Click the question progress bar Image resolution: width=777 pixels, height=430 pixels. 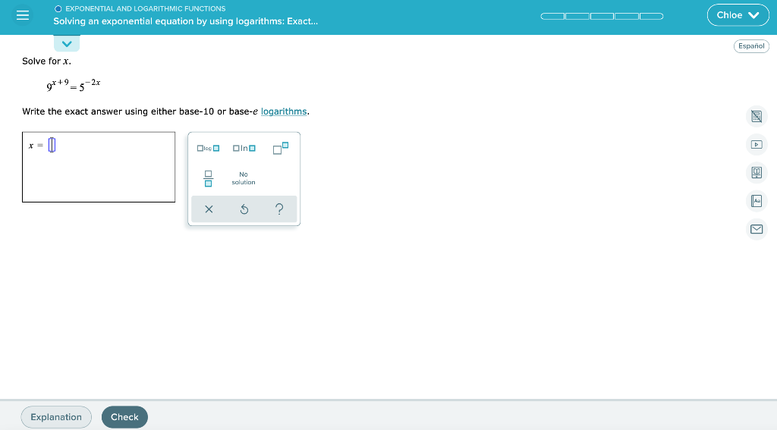click(602, 17)
